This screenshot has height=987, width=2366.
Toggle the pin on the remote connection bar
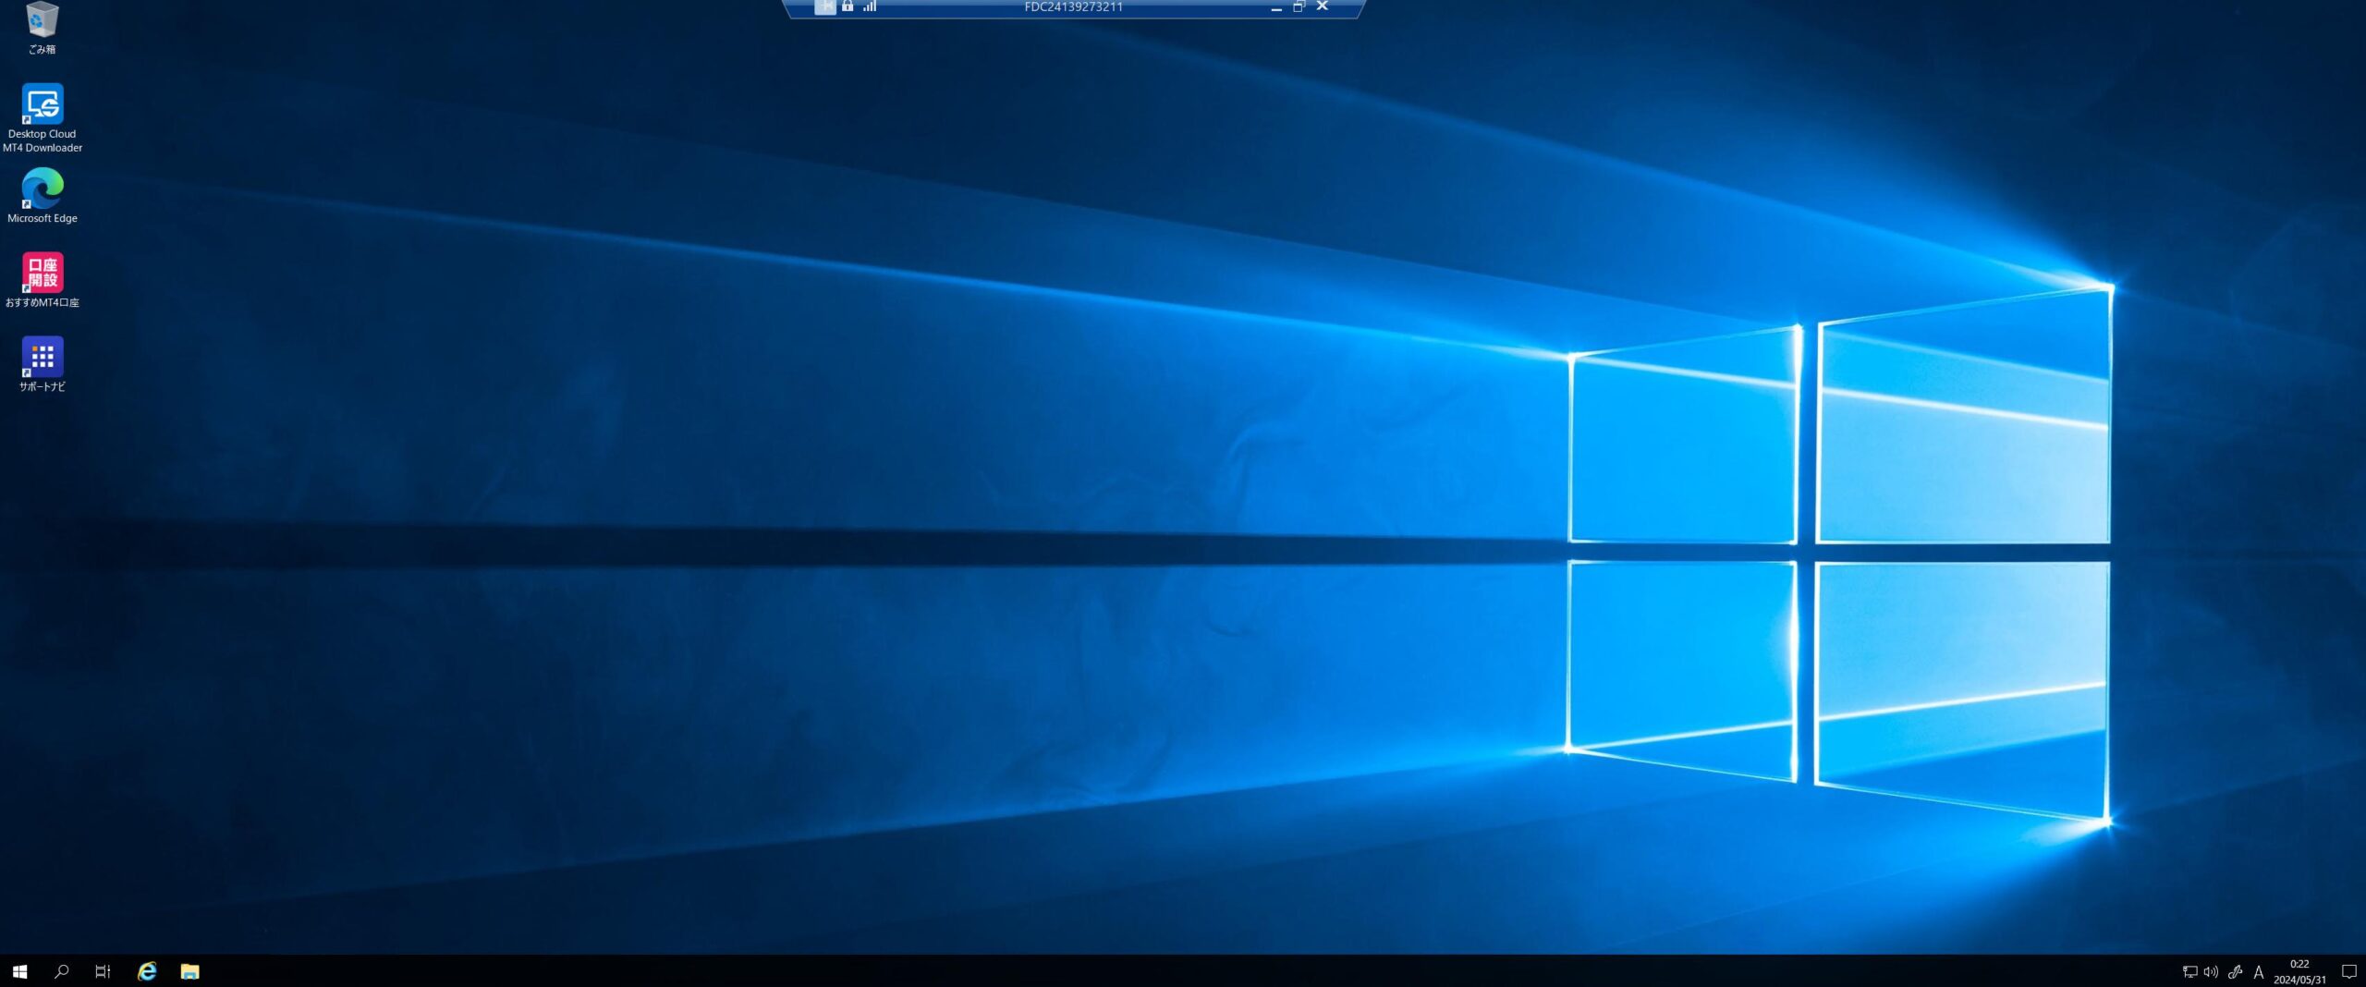click(x=825, y=6)
